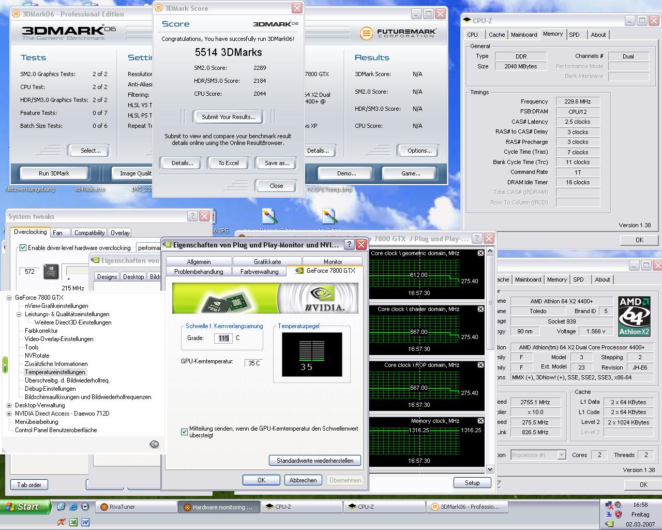Open the red quick launch icon

pyautogui.click(x=61, y=522)
